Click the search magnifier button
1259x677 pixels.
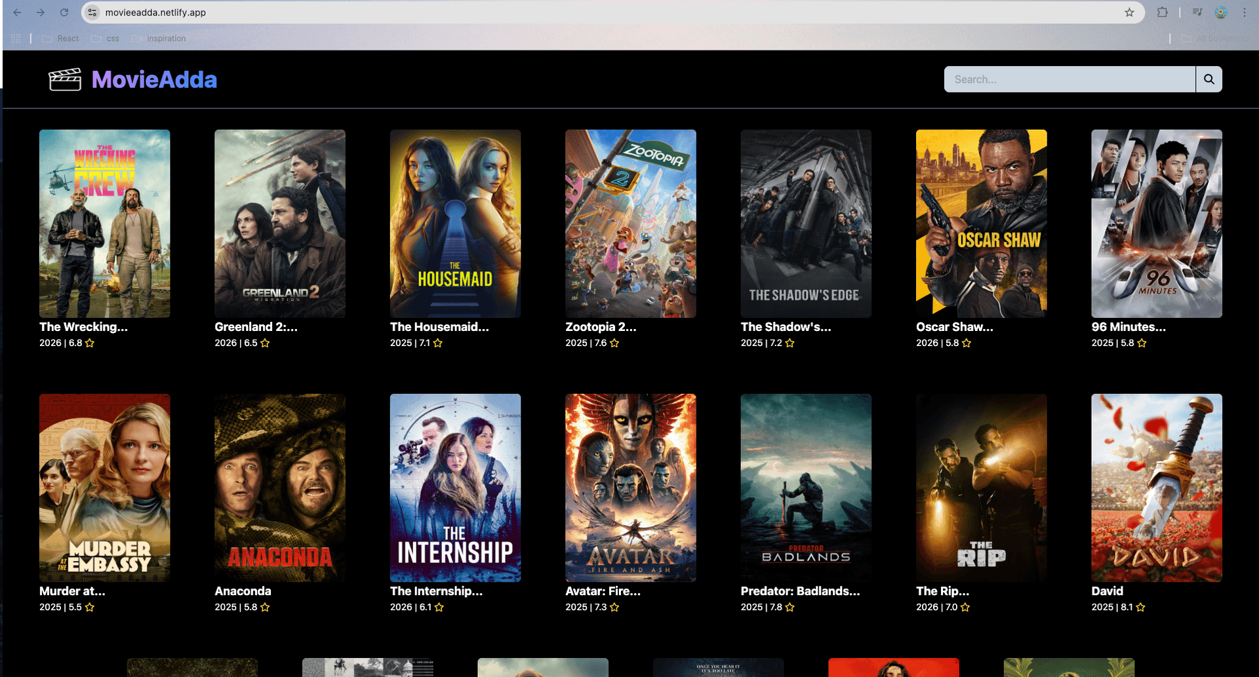click(x=1209, y=79)
